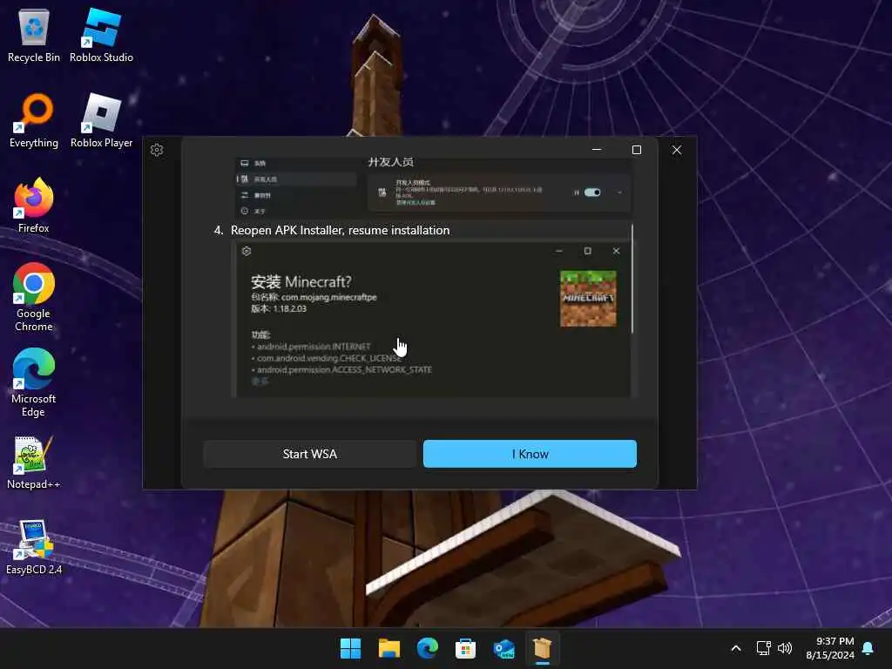The width and height of the screenshot is (892, 669).
Task: Click the Start WSA button
Action: point(309,454)
